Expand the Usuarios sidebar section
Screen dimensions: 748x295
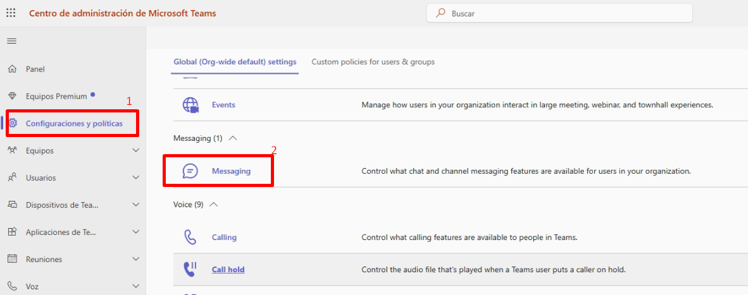click(x=135, y=178)
